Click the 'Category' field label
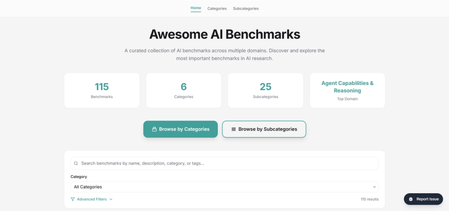This screenshot has height=211, width=449. click(79, 176)
